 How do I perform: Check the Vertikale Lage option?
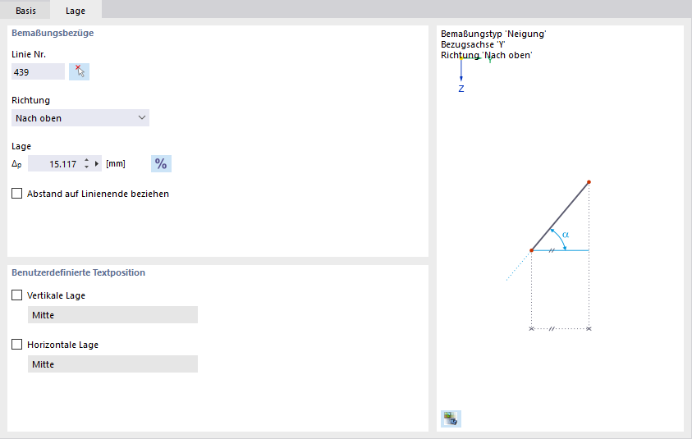(16, 295)
